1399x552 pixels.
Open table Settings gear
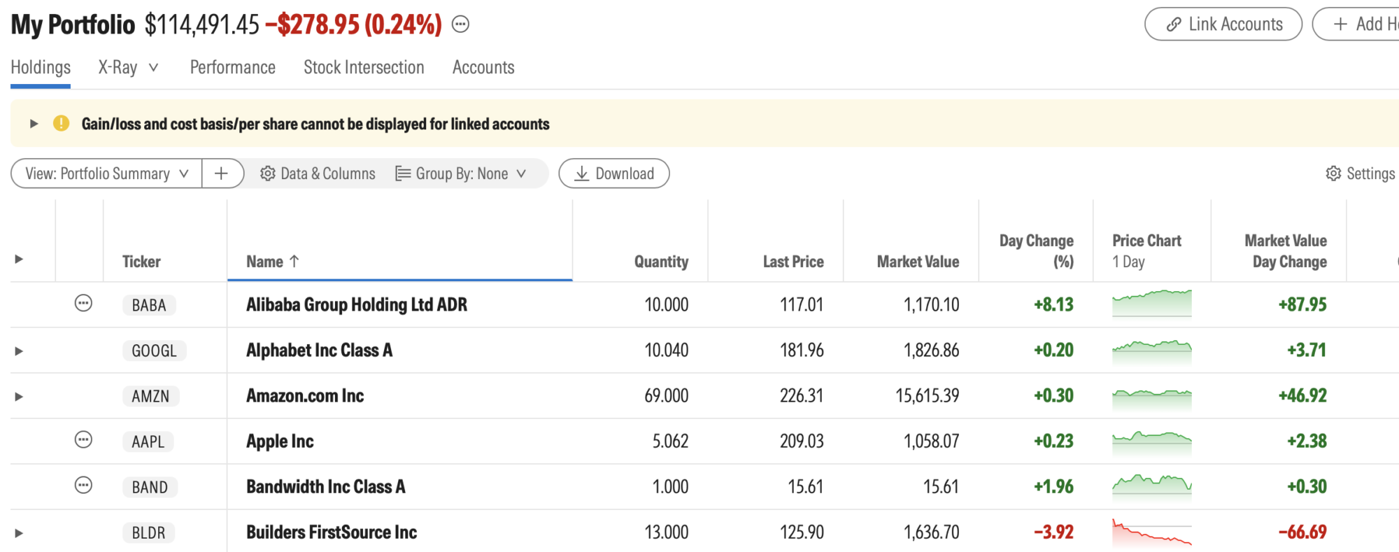1360,174
